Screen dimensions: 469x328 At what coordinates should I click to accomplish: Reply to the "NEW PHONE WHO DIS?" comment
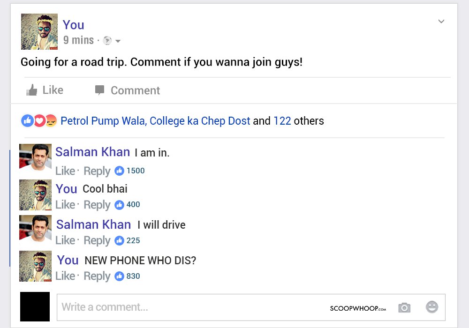tap(97, 276)
